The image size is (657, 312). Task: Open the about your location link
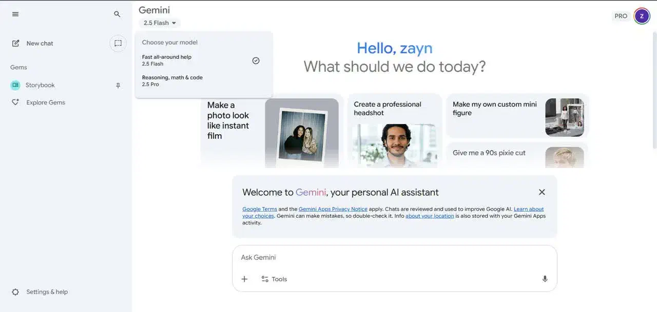pos(430,216)
